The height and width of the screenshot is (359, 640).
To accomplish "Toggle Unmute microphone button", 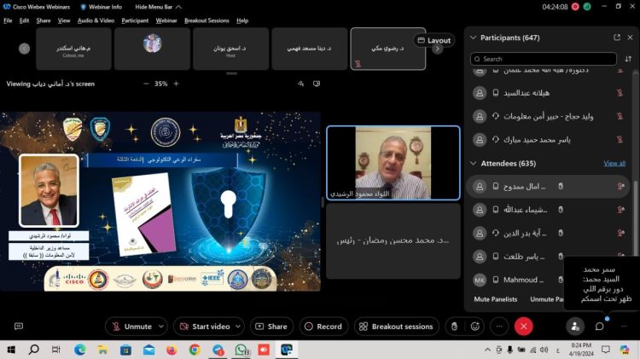I will [x=131, y=327].
